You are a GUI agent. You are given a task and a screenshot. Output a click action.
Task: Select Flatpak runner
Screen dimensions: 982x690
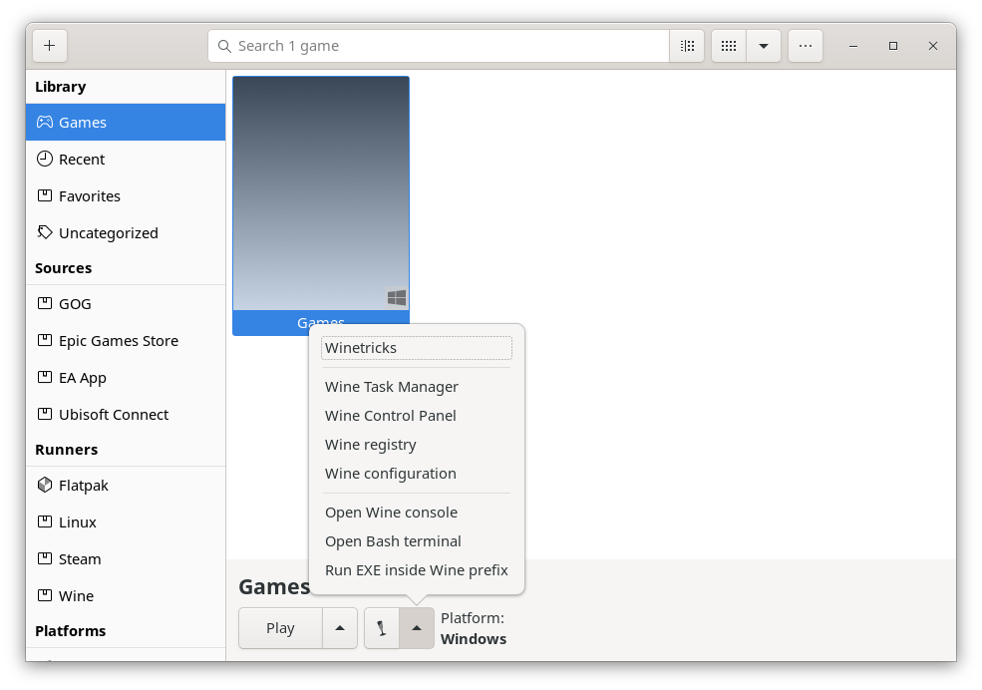tap(126, 486)
